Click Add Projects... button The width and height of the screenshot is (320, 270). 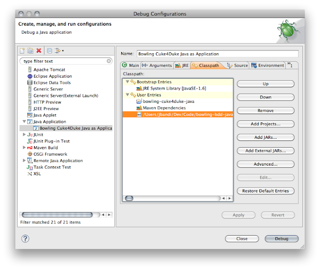point(266,124)
